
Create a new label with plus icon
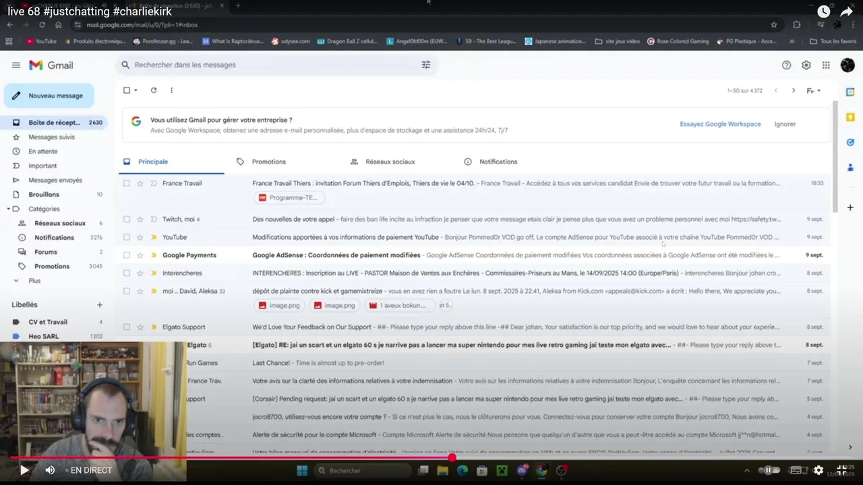[100, 305]
